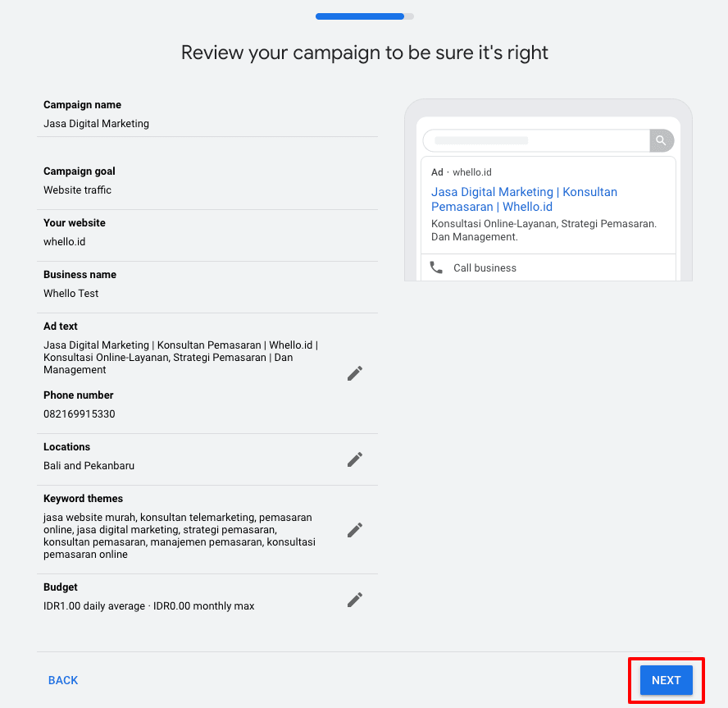Click the Bali and Pekanbaru location text
The height and width of the screenshot is (708, 728).
click(89, 466)
